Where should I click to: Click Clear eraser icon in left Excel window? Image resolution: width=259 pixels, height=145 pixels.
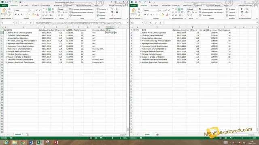point(113,15)
